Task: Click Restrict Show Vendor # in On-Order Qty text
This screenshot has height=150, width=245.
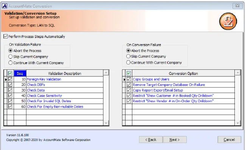Action: click(173, 101)
